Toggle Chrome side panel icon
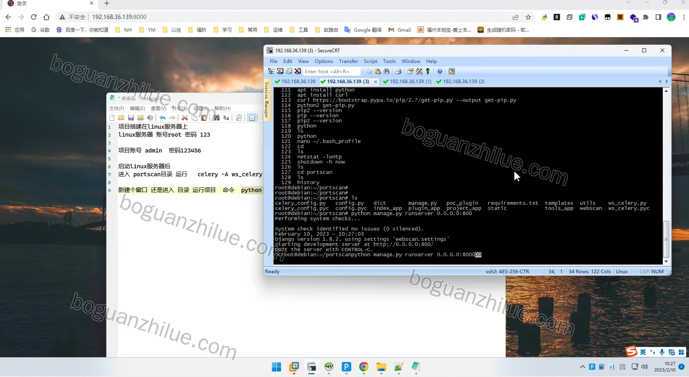The width and height of the screenshot is (689, 377). point(658,17)
